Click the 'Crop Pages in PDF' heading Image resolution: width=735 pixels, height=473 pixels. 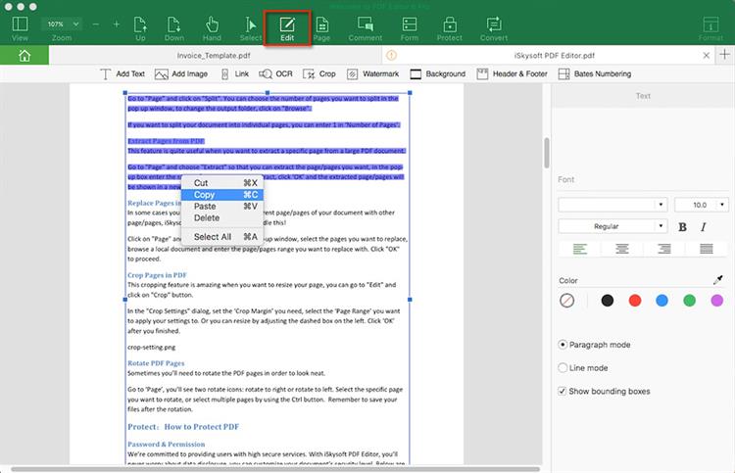pos(157,275)
